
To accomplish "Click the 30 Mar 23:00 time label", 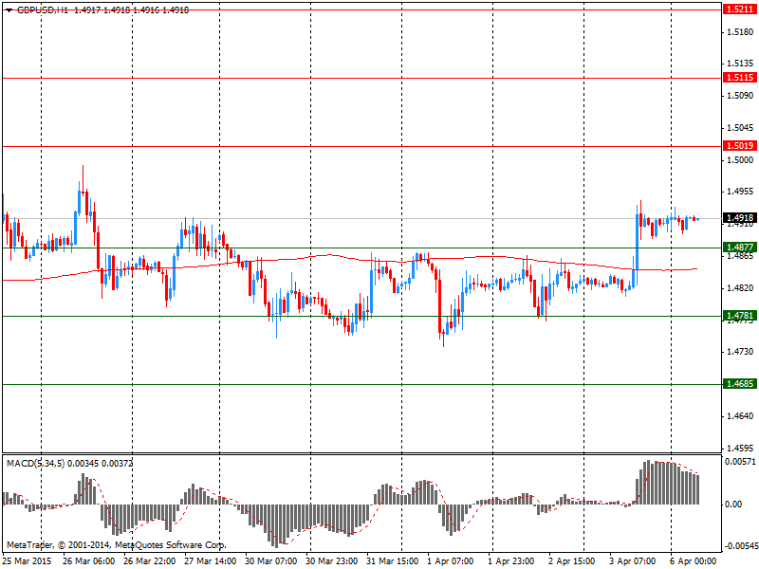I will 332,561.
